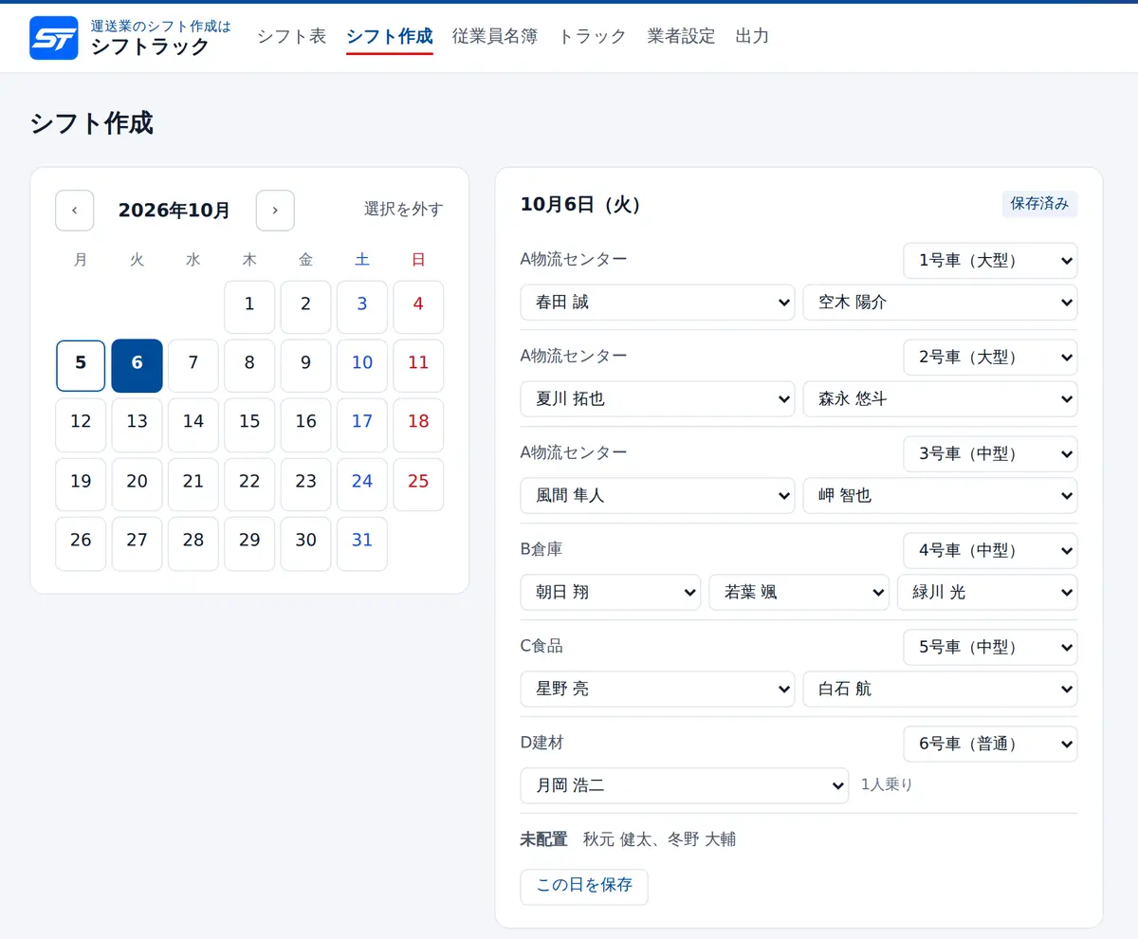This screenshot has width=1138, height=939.
Task: Switch to the シフト作成 tab
Action: click(390, 36)
